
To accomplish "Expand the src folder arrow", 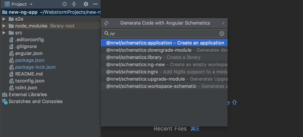I will [x=4, y=33].
